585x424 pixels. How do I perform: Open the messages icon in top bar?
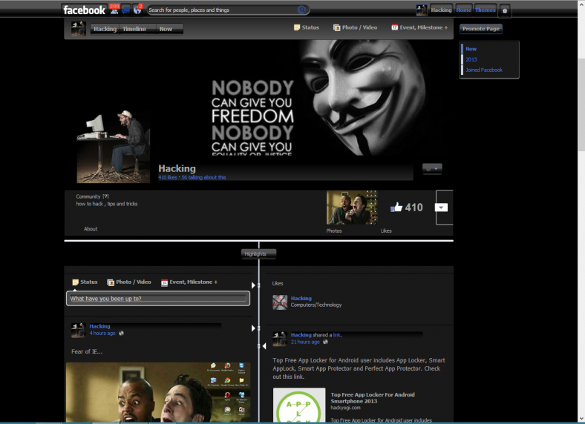[125, 10]
